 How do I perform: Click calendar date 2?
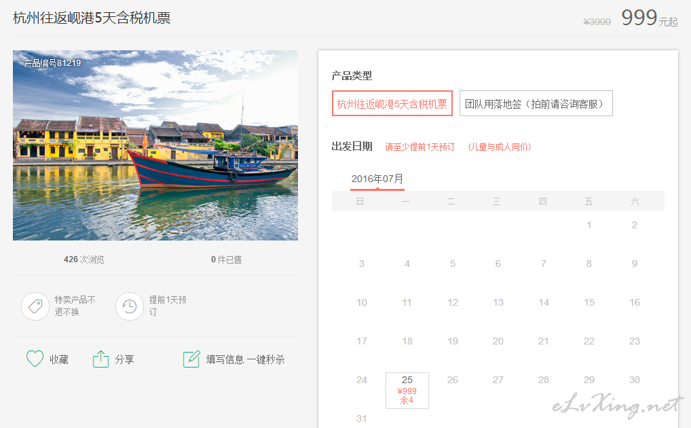point(634,225)
